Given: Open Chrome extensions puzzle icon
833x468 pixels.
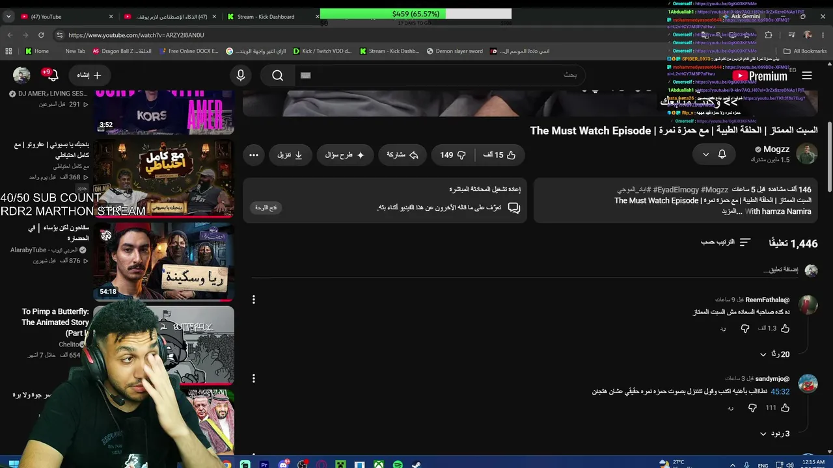Looking at the screenshot, I should (x=769, y=35).
